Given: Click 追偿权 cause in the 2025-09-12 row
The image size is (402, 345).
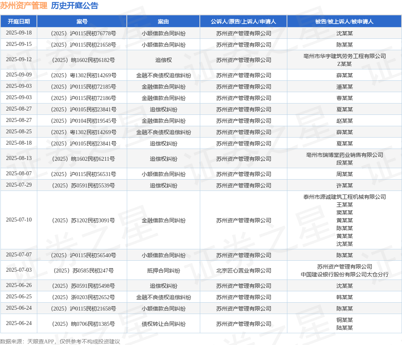Looking at the screenshot, I should coord(163,60).
